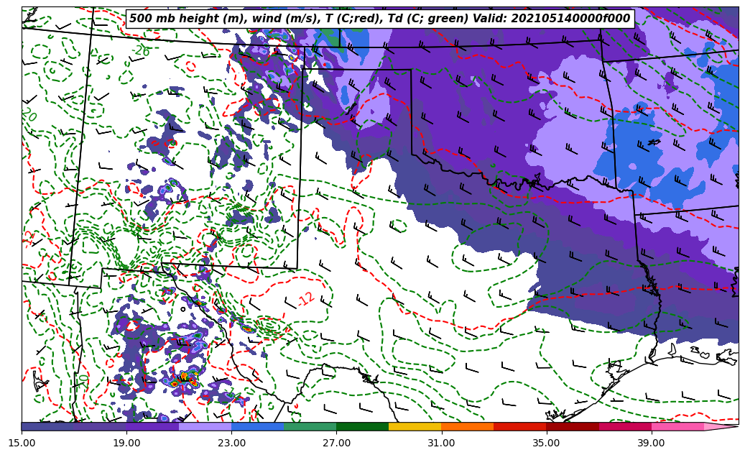Pick the yellow colorbar segment
The height and width of the screenshot is (455, 745).
pos(415,426)
